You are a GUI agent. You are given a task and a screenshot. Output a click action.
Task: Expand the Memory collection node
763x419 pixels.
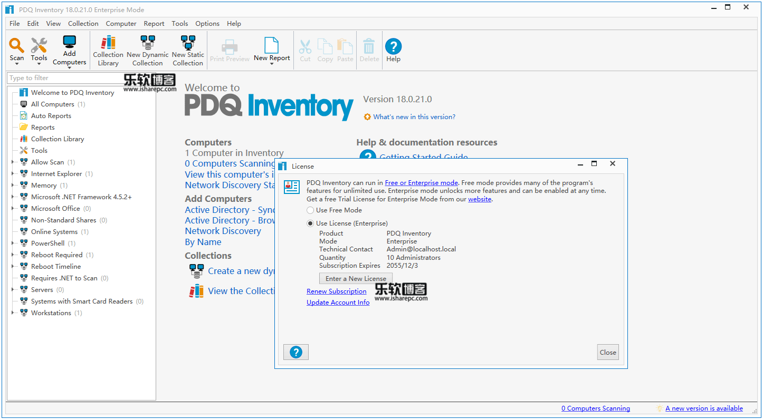[x=13, y=186]
